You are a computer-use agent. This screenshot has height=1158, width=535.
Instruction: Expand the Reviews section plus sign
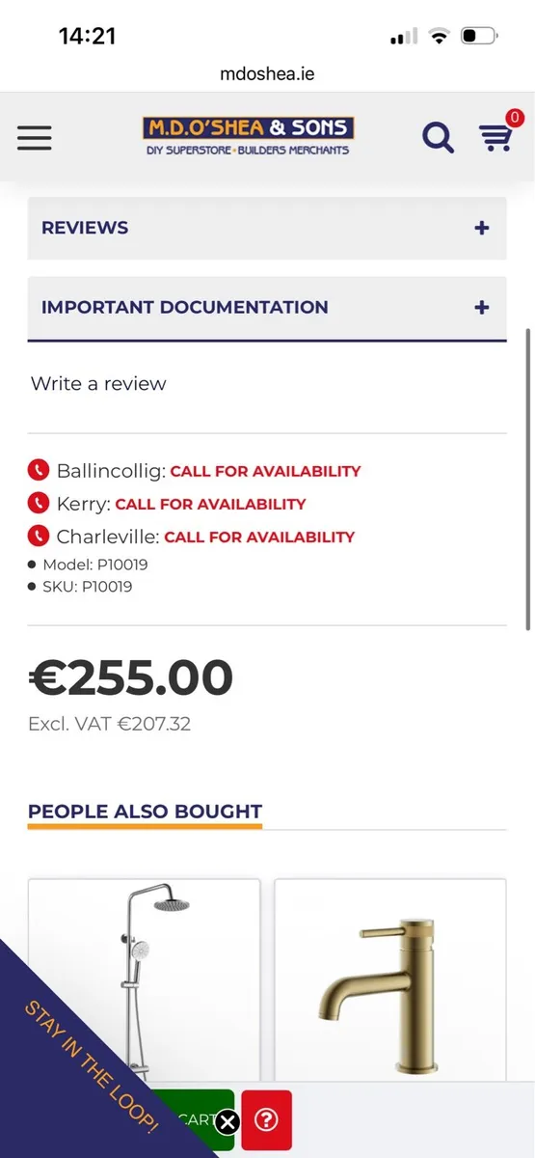(482, 229)
